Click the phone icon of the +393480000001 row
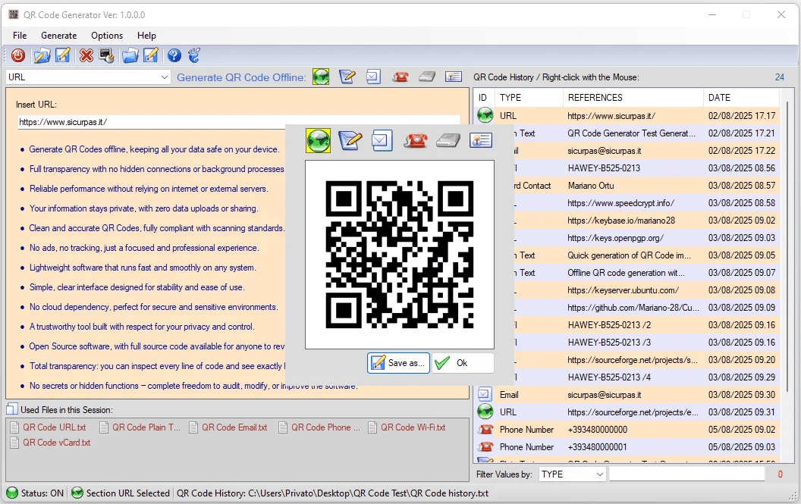 tap(485, 446)
